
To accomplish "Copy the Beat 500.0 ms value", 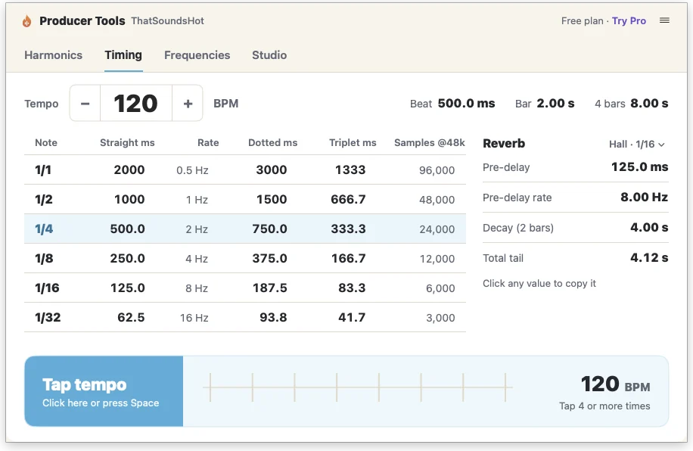I will coord(466,104).
